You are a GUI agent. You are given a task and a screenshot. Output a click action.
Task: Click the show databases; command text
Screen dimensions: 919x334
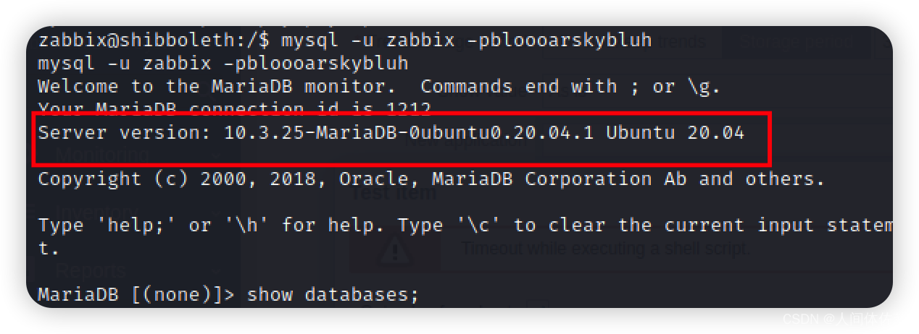333,294
